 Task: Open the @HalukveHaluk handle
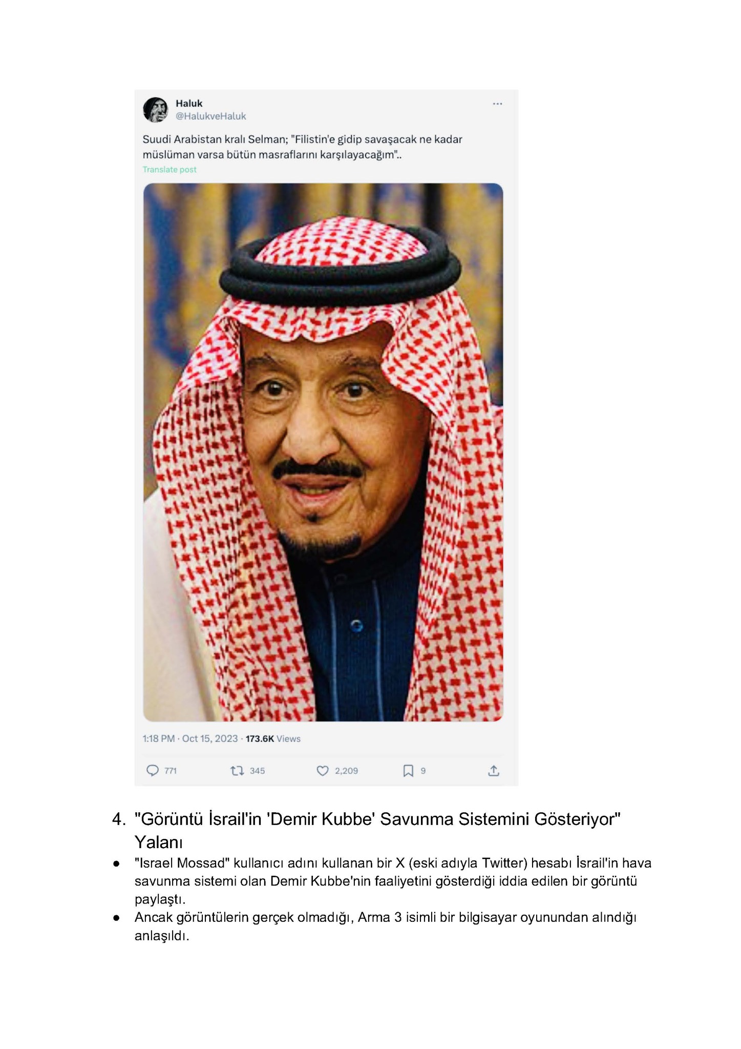coord(211,116)
